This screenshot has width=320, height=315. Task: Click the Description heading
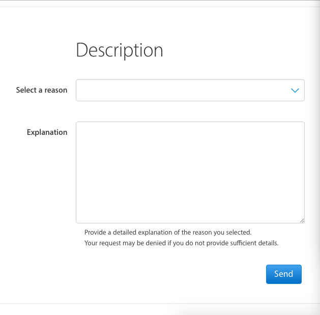pos(120,50)
